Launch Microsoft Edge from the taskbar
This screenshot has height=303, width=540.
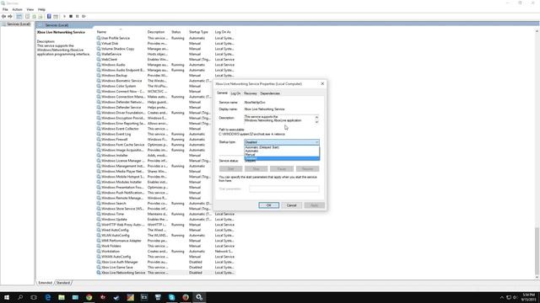point(48,297)
